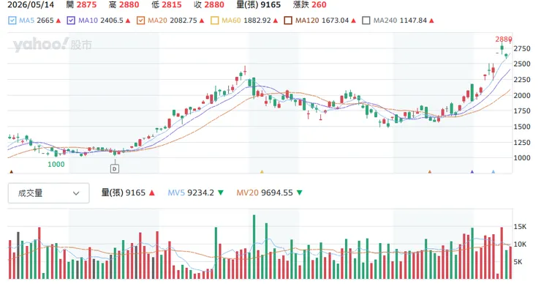
Task: Click the red up arrow beside MA60 1882.92
Action: coord(276,20)
